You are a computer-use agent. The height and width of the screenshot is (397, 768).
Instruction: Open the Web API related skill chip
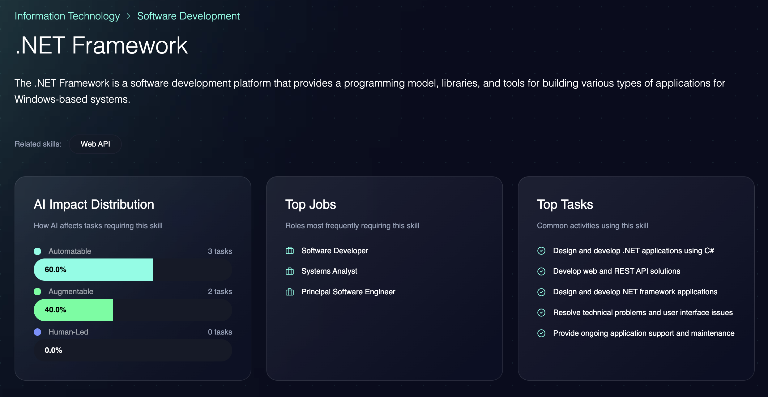click(95, 144)
